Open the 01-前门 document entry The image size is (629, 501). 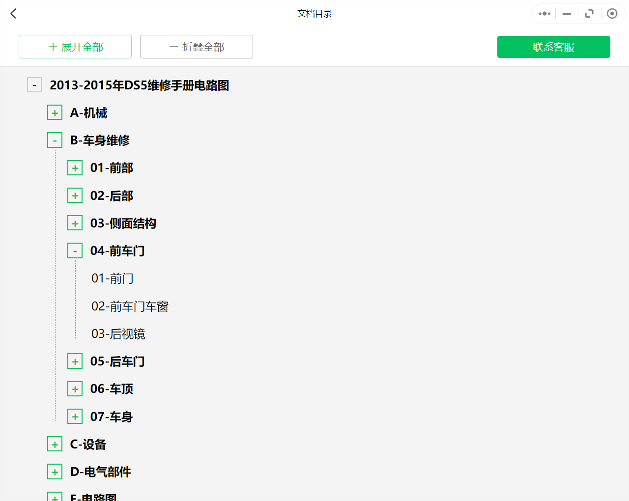(112, 278)
